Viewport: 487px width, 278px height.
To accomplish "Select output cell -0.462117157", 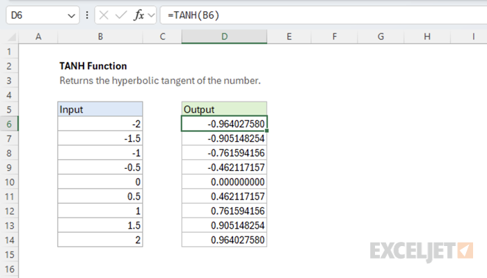I will 224,167.
